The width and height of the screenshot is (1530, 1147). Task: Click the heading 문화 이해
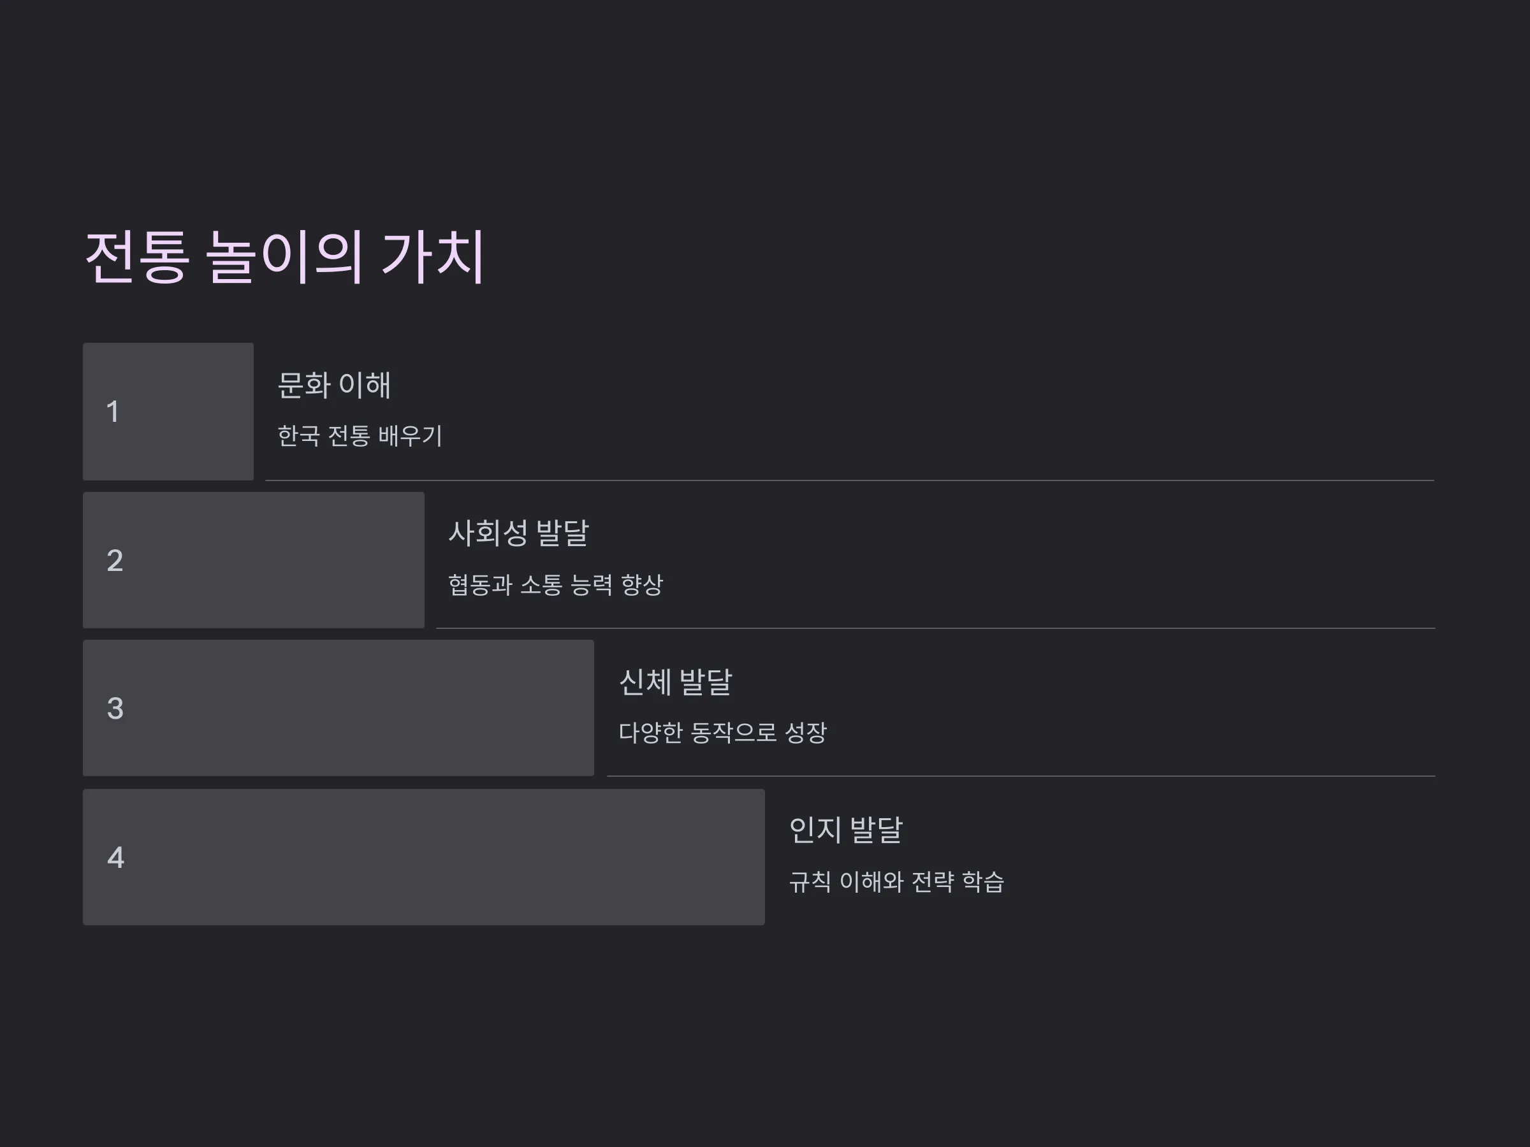(334, 385)
